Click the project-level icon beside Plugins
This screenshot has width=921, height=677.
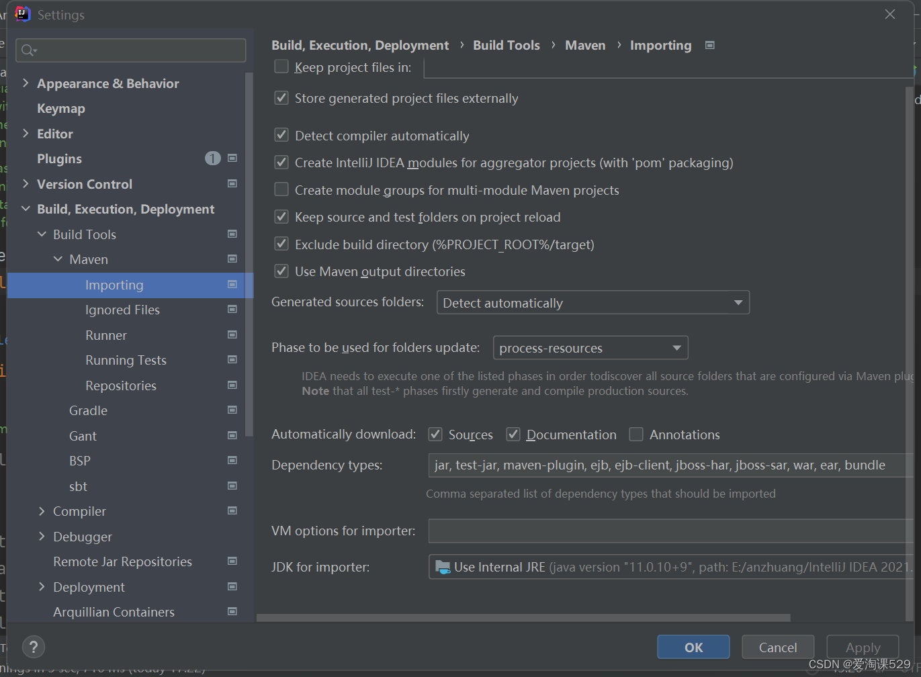[232, 159]
